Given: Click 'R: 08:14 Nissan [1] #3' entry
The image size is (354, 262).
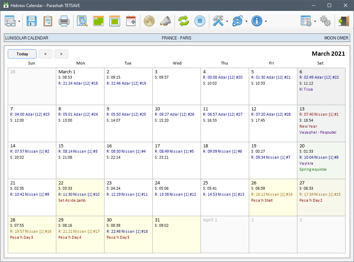Looking at the screenshot, I should pyautogui.click(x=78, y=151).
